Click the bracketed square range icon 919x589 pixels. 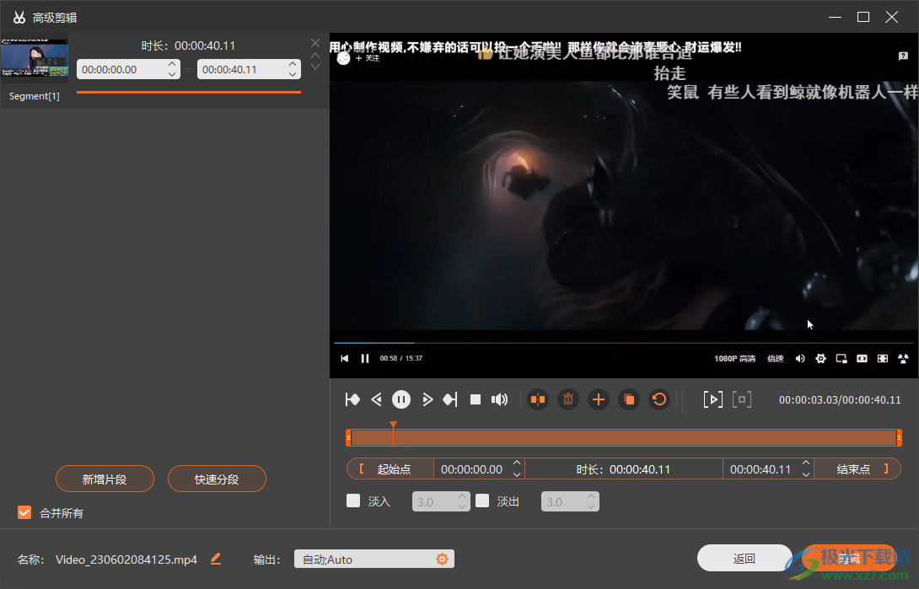click(742, 399)
